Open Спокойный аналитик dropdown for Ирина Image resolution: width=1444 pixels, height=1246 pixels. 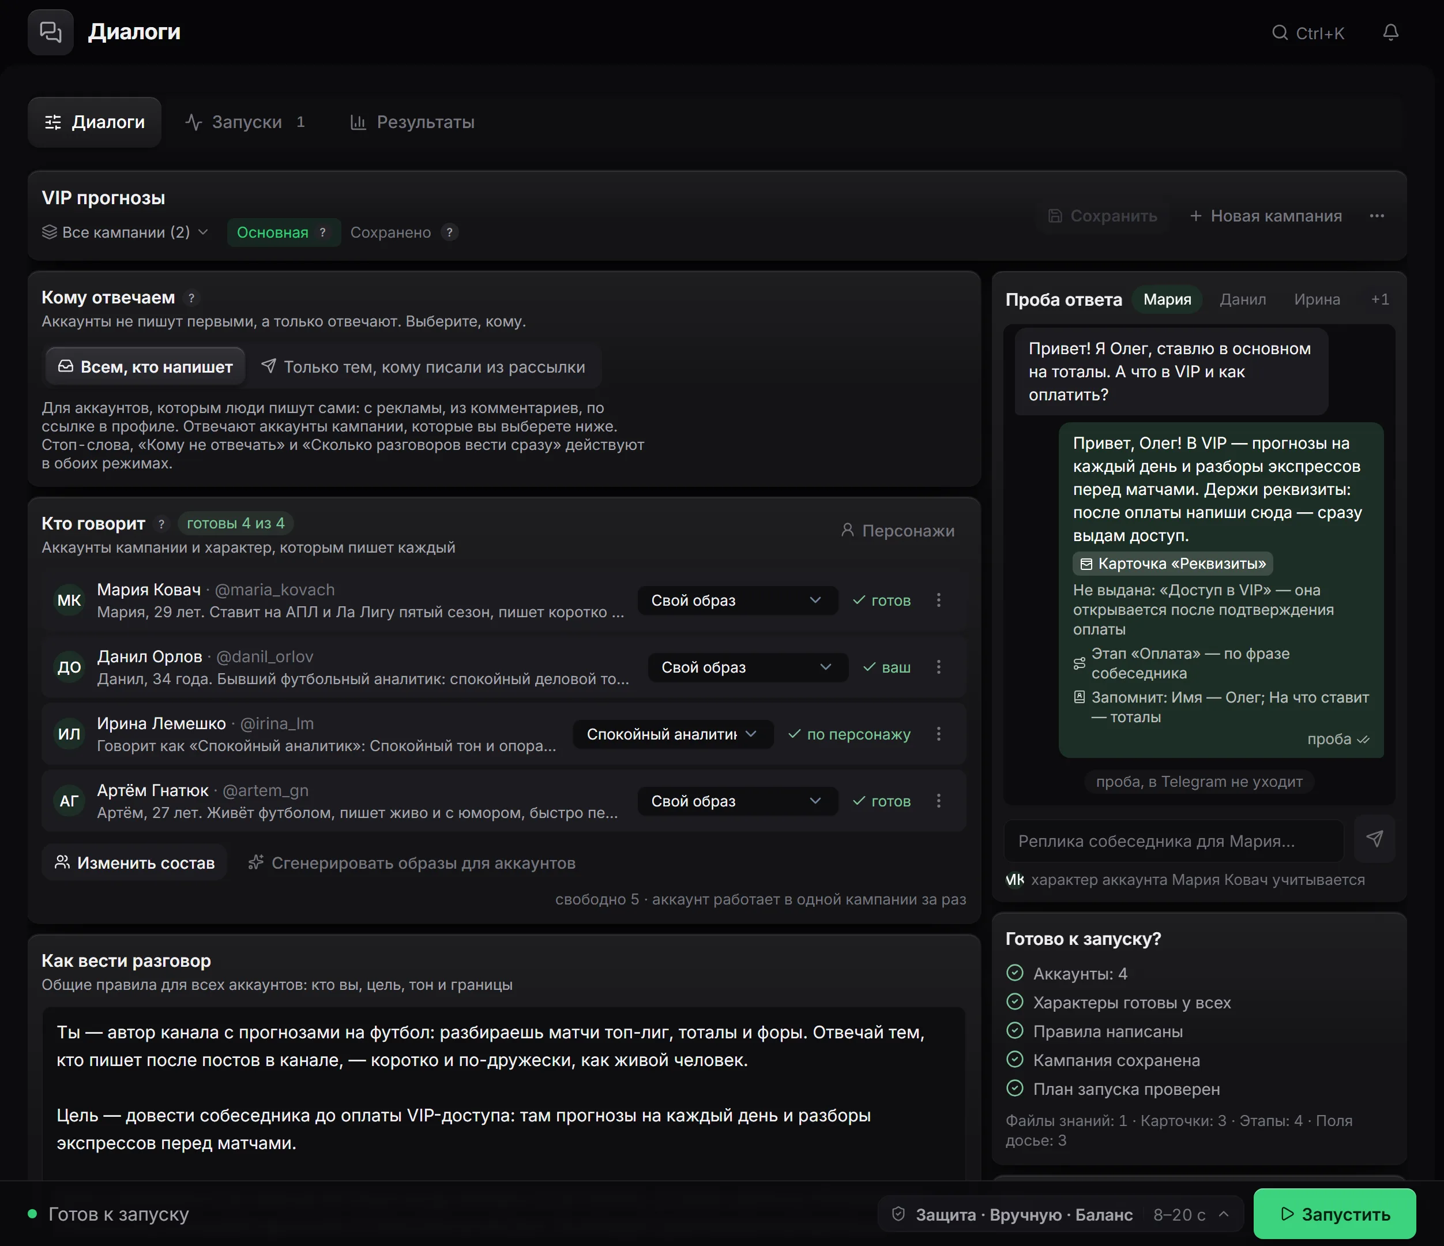[x=672, y=734]
